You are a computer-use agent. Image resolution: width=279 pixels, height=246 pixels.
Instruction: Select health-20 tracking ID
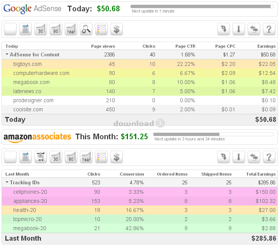pos(140,210)
